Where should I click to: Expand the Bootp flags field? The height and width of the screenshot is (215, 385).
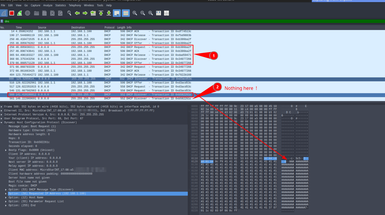point(6,150)
